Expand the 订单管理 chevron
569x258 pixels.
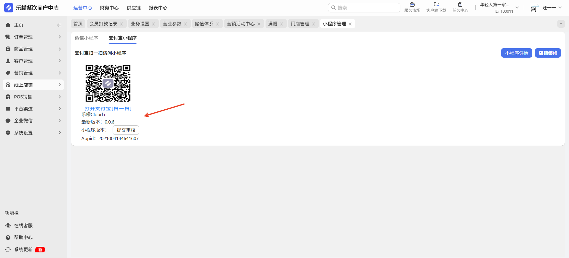(x=60, y=37)
